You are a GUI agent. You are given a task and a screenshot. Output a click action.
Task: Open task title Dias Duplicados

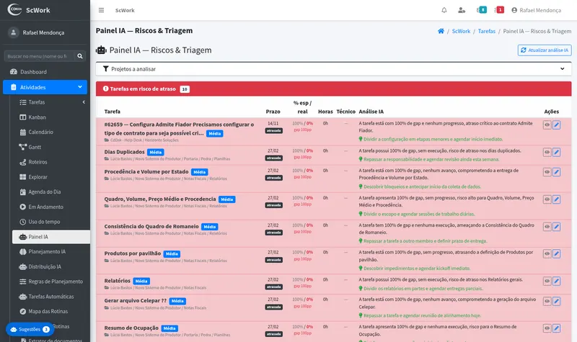[x=124, y=152]
